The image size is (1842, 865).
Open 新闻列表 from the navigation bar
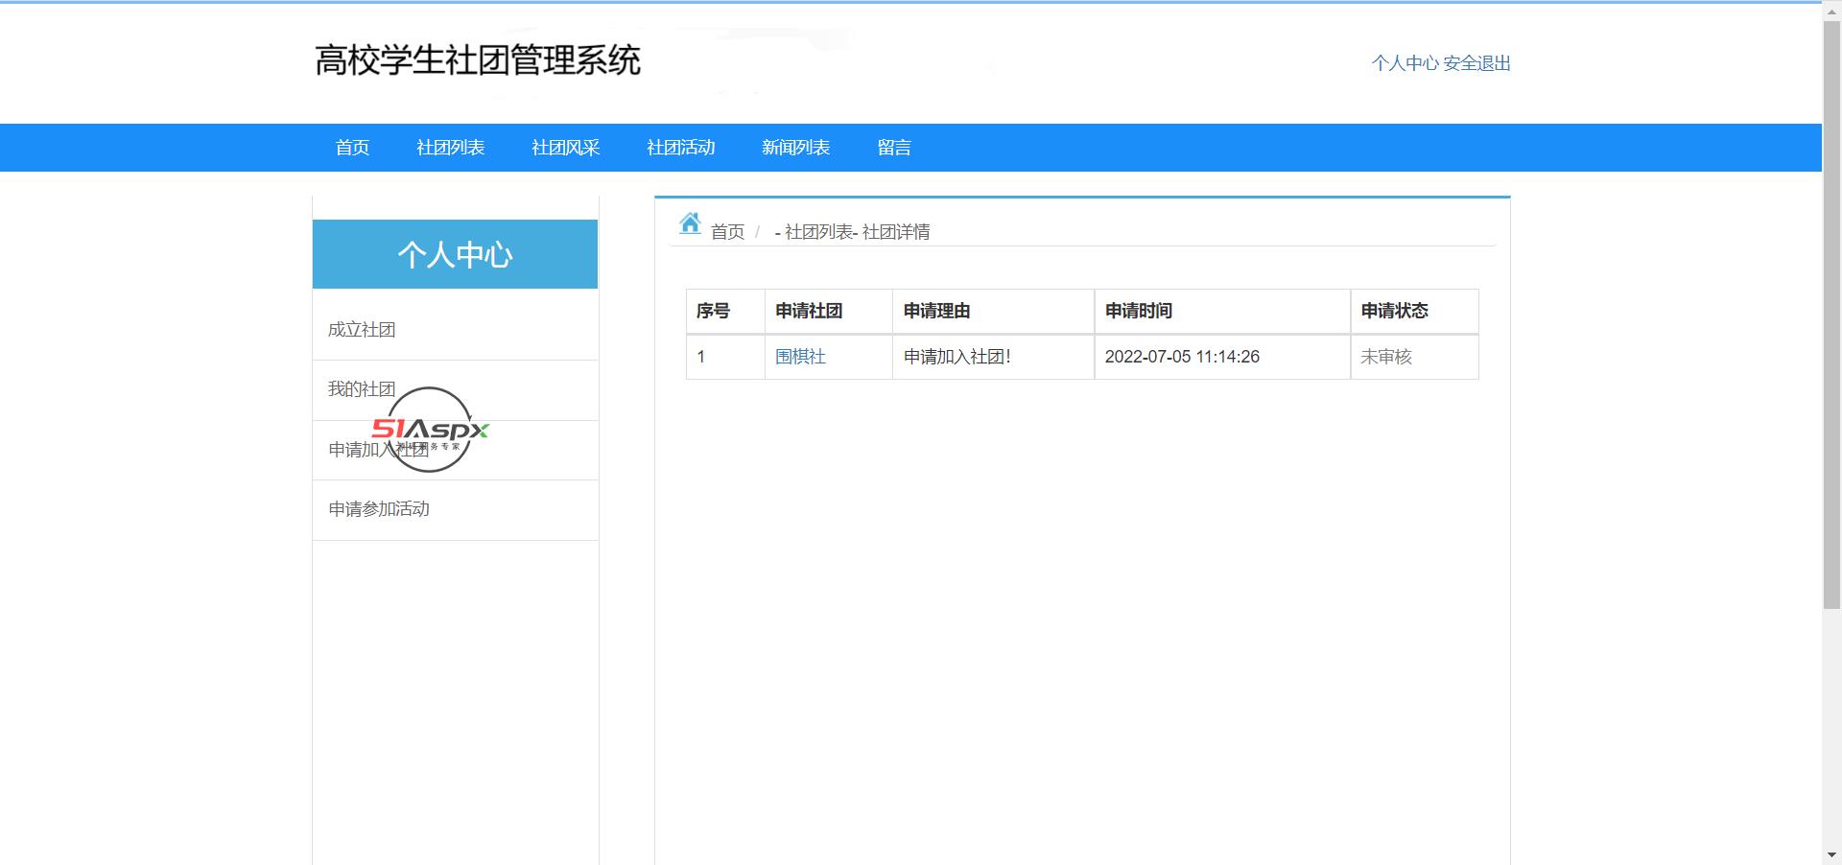(x=795, y=148)
